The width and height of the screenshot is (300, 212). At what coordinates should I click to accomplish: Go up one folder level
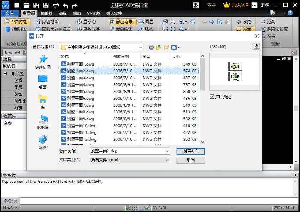click(159, 47)
